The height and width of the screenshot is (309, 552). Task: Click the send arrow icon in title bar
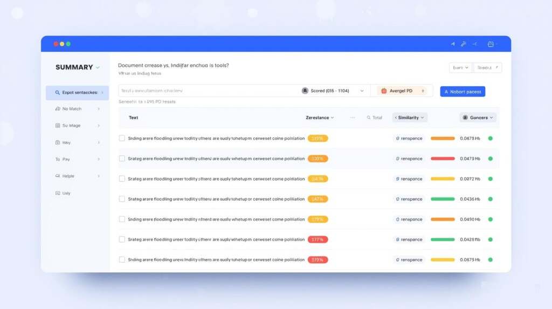coord(453,44)
